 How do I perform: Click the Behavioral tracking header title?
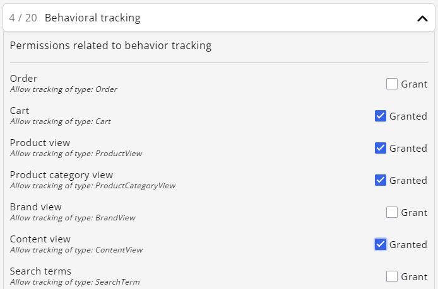click(93, 18)
